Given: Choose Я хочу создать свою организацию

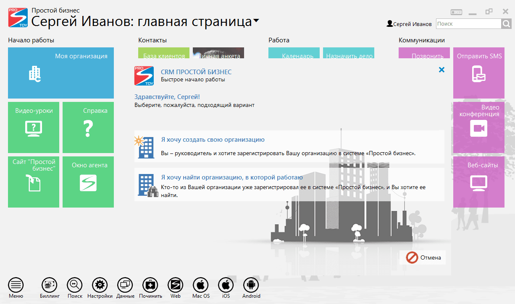Looking at the screenshot, I should click(x=289, y=146).
